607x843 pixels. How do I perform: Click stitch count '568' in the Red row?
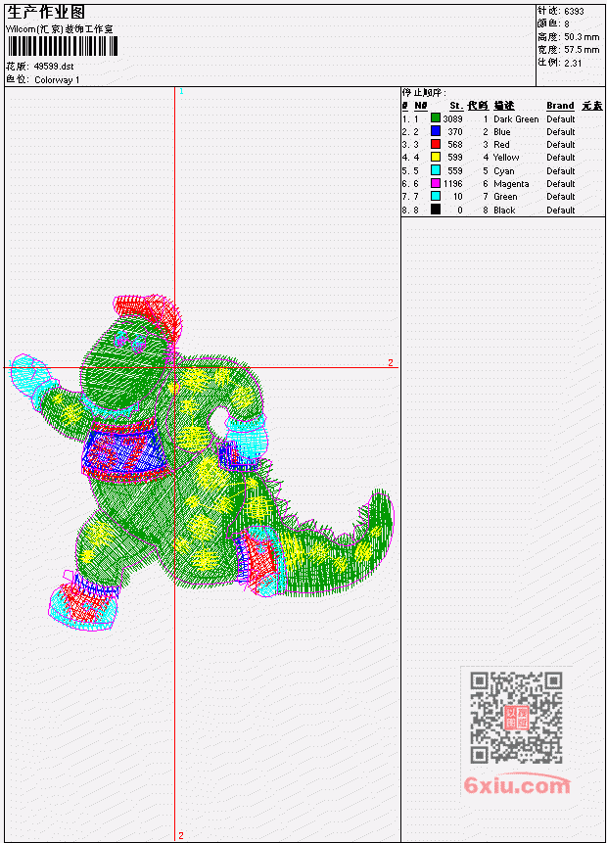click(455, 145)
